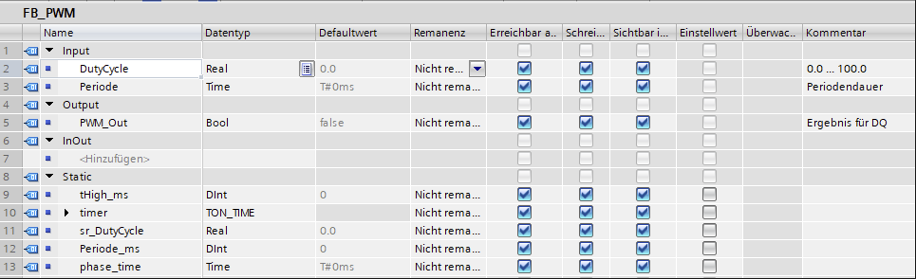Click <Hinzufügen> to add an InOut parameter
The image size is (916, 279).
tap(115, 159)
